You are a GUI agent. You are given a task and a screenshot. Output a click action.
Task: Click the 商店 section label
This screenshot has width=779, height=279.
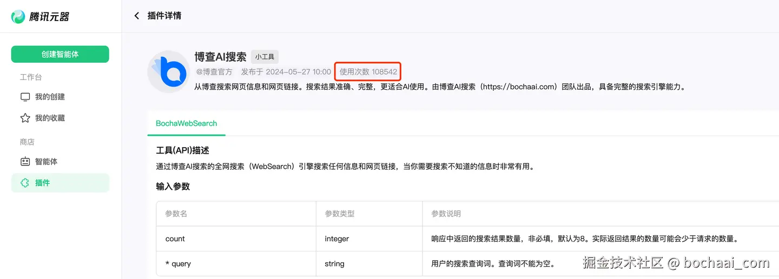pyautogui.click(x=27, y=142)
